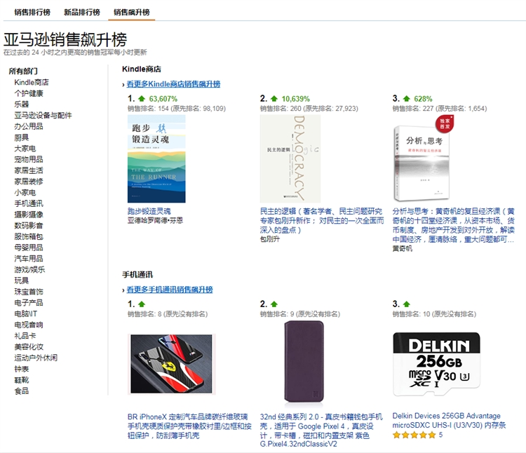Click up arrow of phone rank 1 item
Screen dimensions: 526x453
(x=142, y=304)
